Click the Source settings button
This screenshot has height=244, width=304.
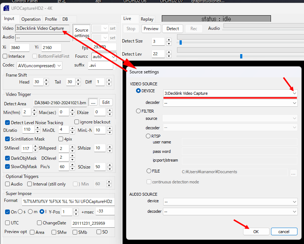[82, 33]
